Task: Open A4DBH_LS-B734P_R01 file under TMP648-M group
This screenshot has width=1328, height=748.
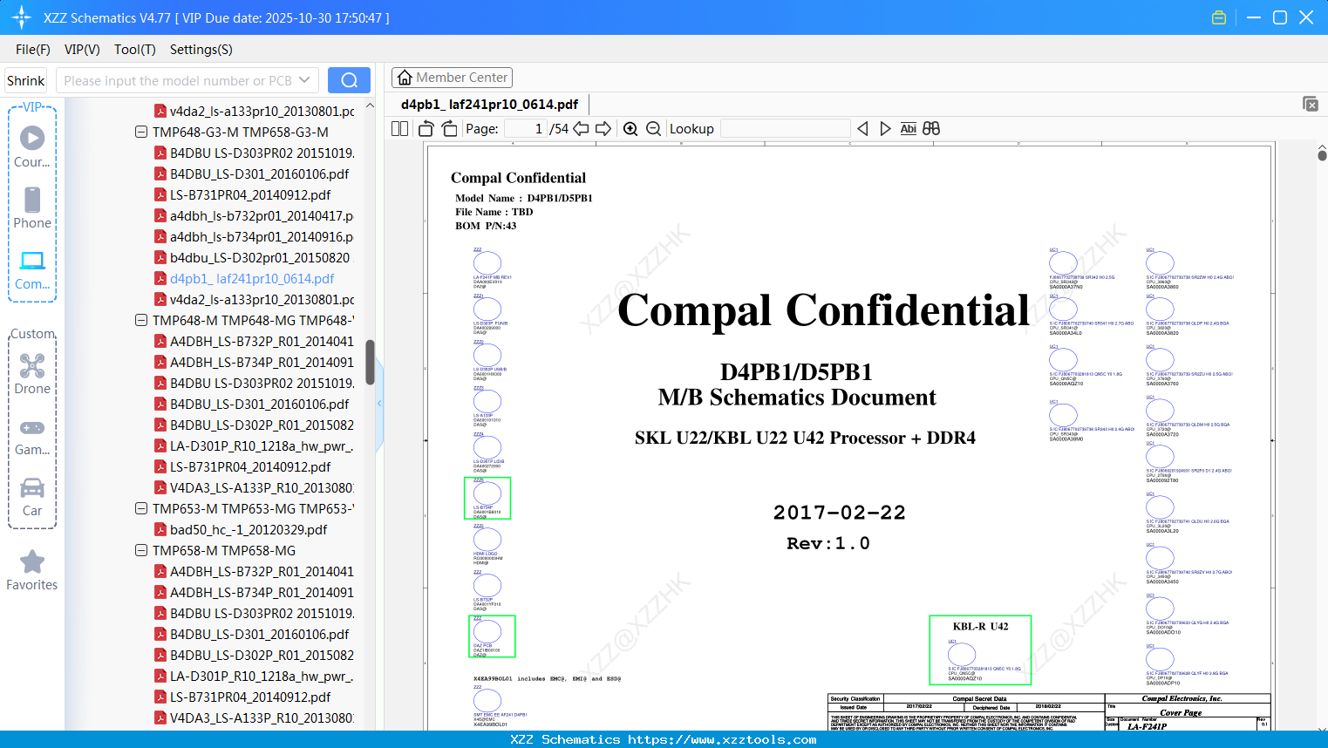Action: 255,362
